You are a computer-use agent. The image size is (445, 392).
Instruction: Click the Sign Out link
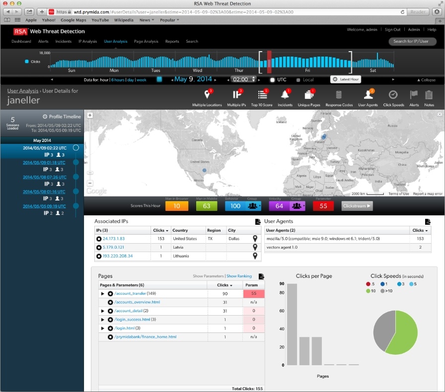(392, 29)
